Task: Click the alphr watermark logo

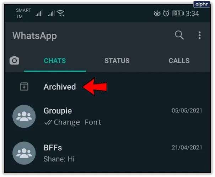Action: click(x=202, y=4)
